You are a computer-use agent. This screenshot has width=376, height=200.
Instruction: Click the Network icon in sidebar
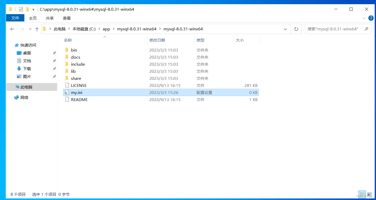click(x=17, y=97)
